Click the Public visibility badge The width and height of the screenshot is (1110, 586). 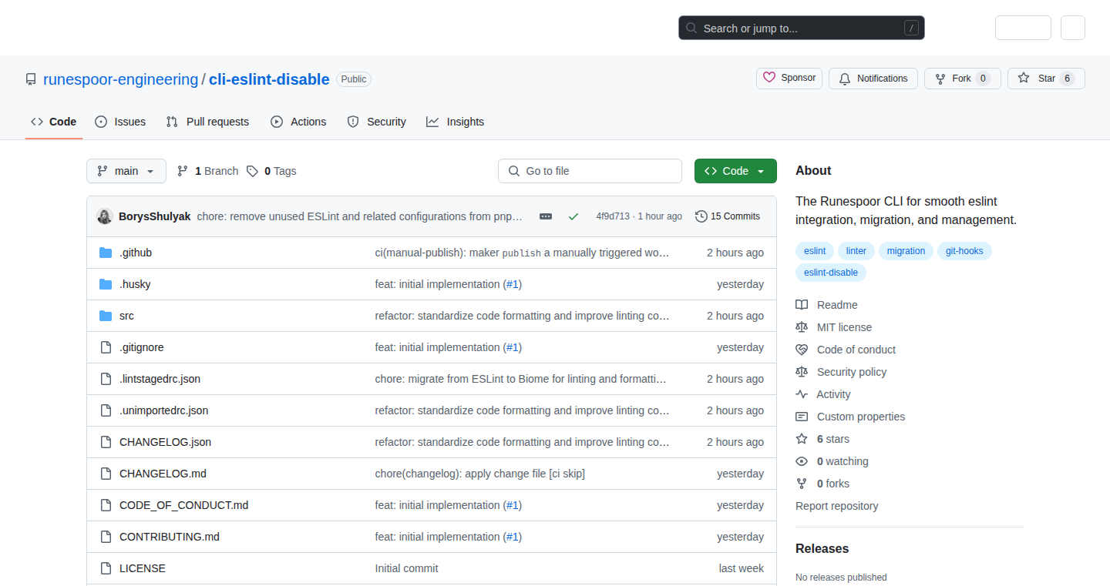tap(354, 79)
